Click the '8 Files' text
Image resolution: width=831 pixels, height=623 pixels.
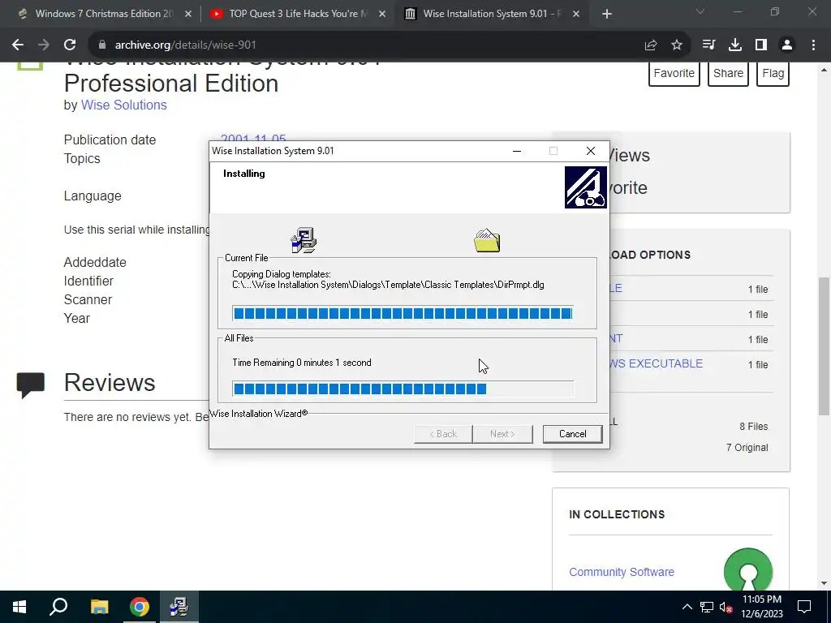click(x=754, y=427)
